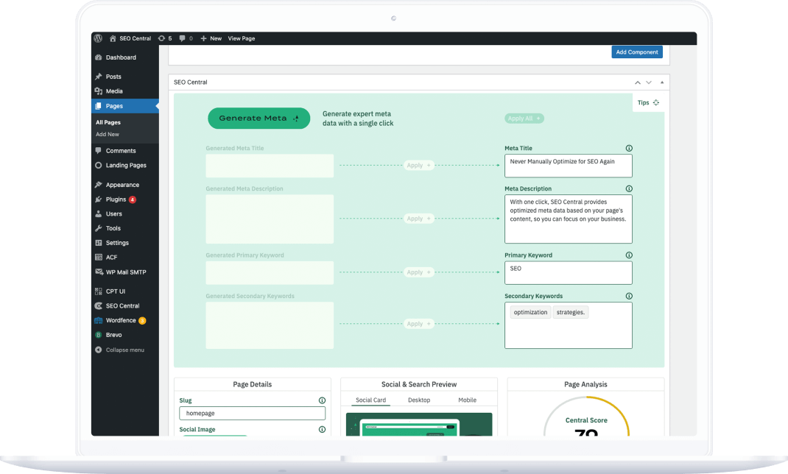
Task: Switch to the Desktop preview tab
Action: 419,400
